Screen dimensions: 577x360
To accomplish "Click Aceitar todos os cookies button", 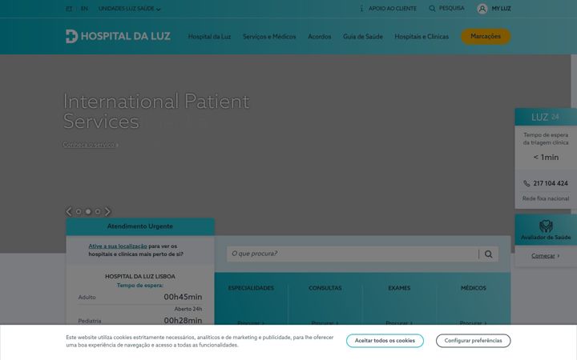I will pos(385,341).
